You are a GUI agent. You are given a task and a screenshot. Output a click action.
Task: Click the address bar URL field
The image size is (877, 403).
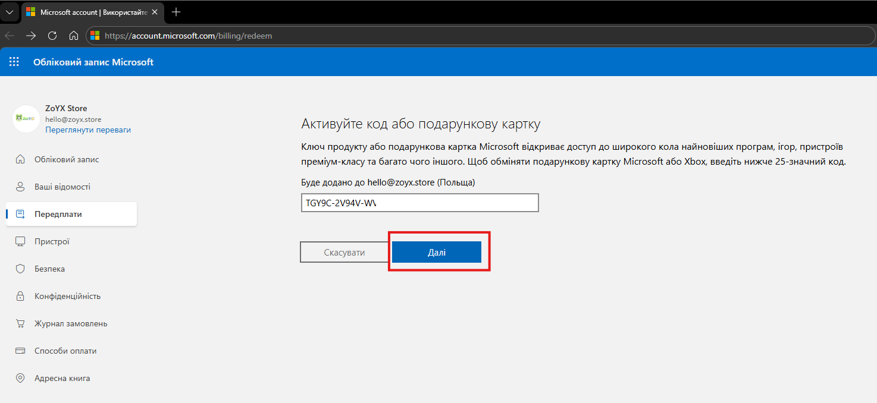[x=481, y=36]
